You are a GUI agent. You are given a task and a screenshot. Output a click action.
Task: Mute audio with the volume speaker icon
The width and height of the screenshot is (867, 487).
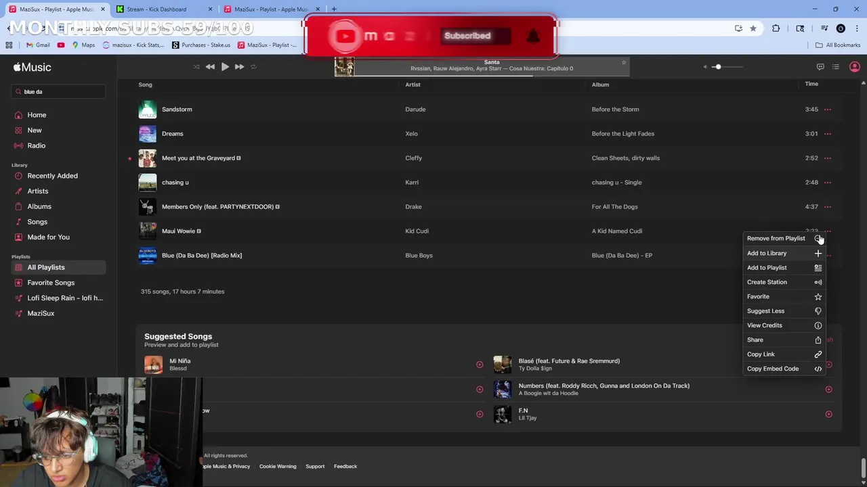pos(705,67)
